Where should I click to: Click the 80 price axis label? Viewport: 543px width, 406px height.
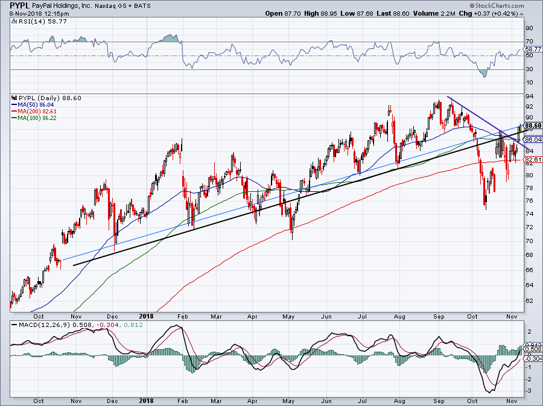click(x=530, y=175)
